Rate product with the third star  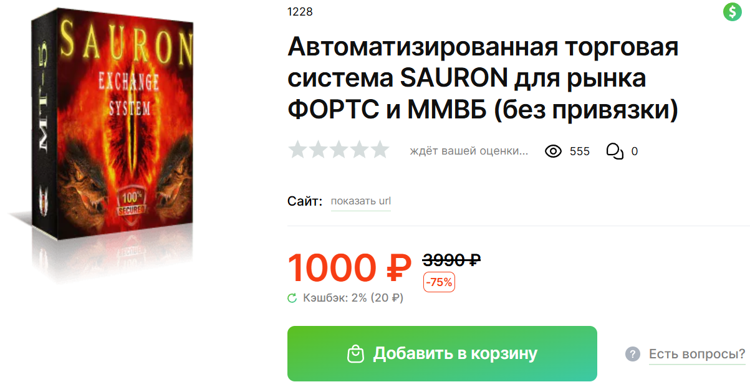pos(339,150)
